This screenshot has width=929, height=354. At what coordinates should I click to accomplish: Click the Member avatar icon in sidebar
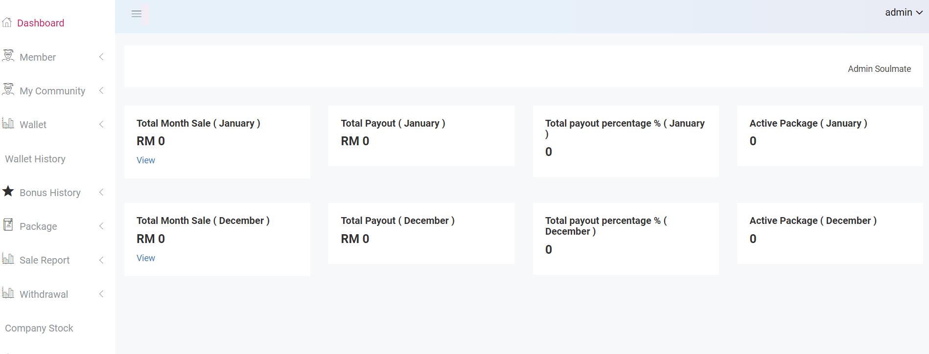(8, 56)
